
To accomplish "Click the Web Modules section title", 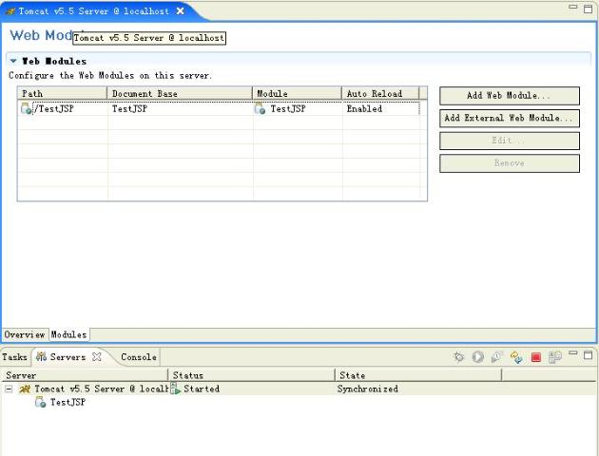I will click(54, 61).
